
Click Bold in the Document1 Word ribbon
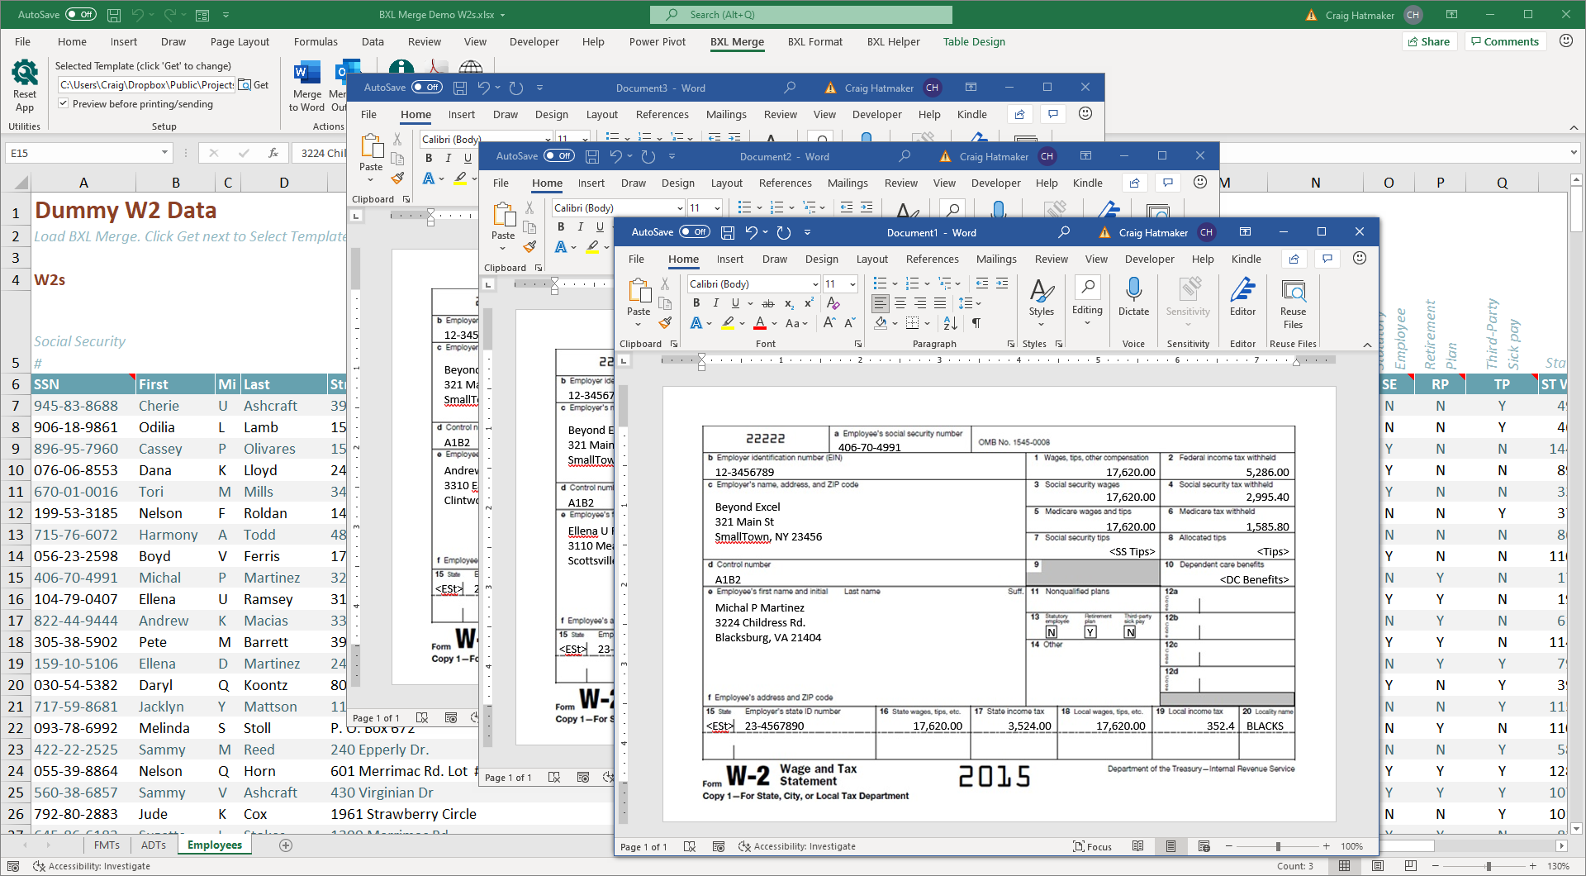tap(696, 303)
